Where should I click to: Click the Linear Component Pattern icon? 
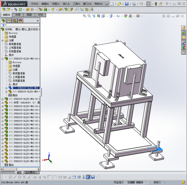pyautogui.click(x=20, y=9)
